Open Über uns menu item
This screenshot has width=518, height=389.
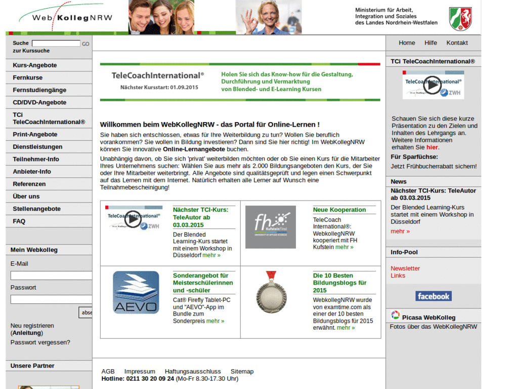[x=49, y=196]
